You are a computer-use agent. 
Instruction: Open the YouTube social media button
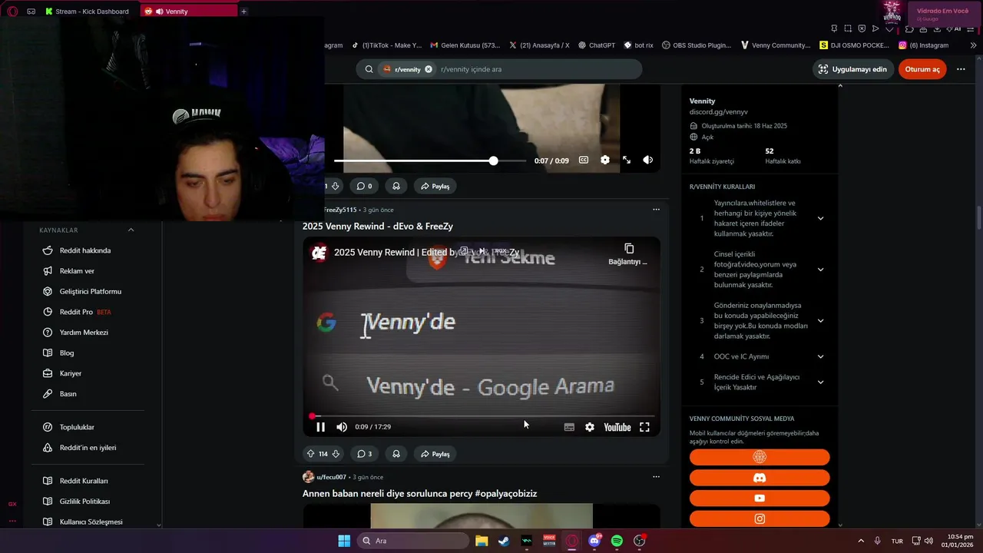coord(760,498)
